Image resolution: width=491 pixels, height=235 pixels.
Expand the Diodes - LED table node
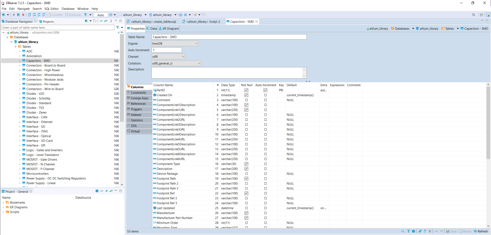(20, 94)
